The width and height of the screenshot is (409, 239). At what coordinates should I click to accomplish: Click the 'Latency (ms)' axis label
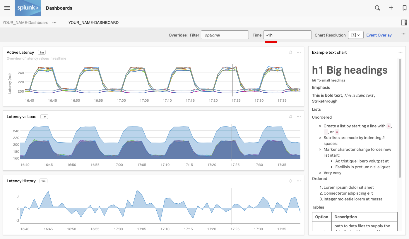[10, 84]
